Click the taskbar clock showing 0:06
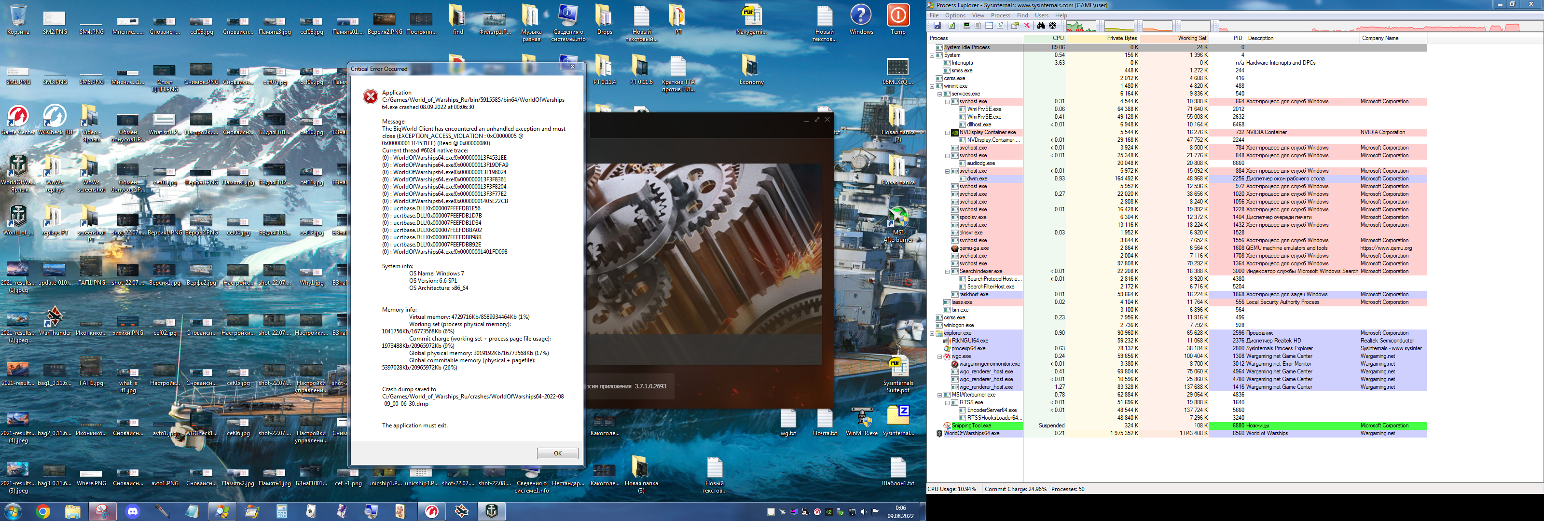 pos(900,511)
